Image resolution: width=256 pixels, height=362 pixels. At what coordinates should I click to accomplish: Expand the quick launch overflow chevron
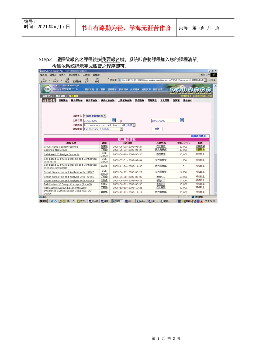[74, 201]
